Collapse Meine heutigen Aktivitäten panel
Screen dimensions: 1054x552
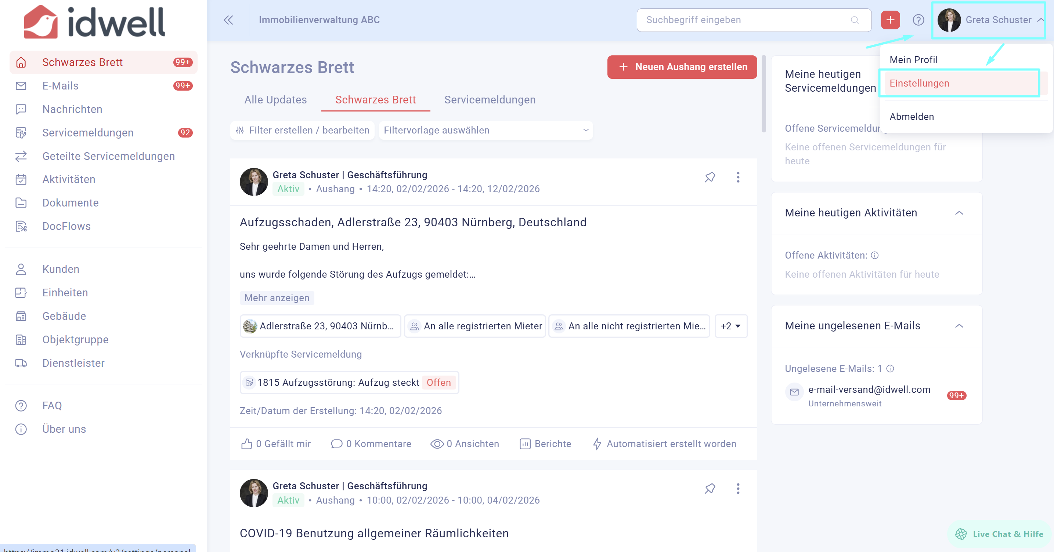point(959,213)
